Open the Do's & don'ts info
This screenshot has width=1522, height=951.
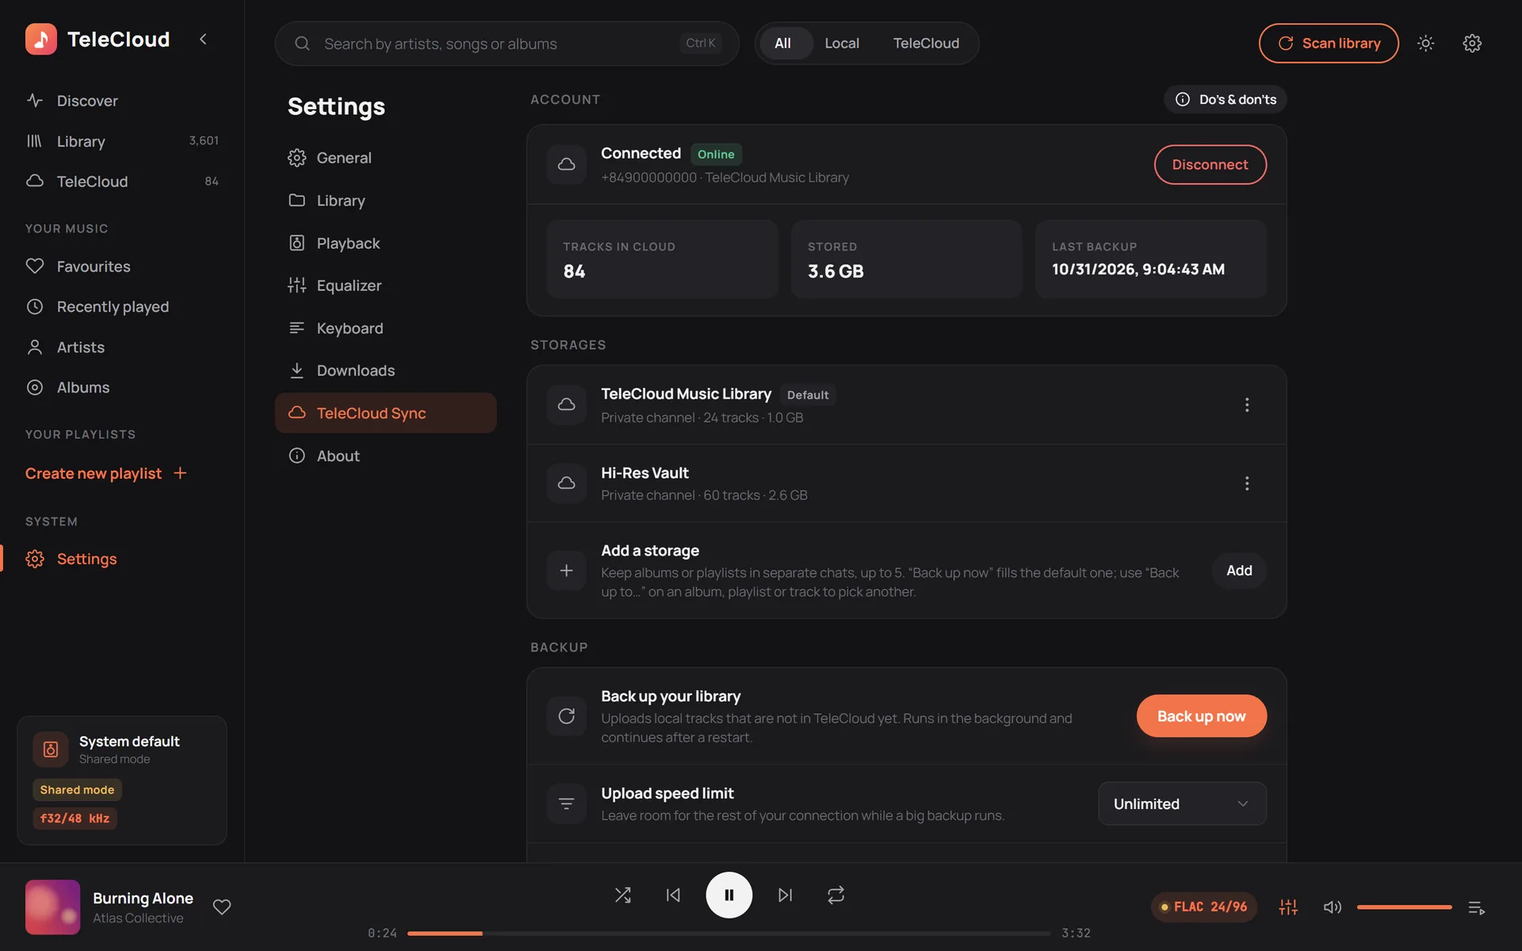pyautogui.click(x=1226, y=99)
